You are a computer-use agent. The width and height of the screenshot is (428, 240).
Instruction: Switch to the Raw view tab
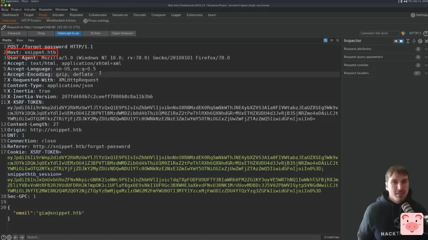(x=20, y=41)
